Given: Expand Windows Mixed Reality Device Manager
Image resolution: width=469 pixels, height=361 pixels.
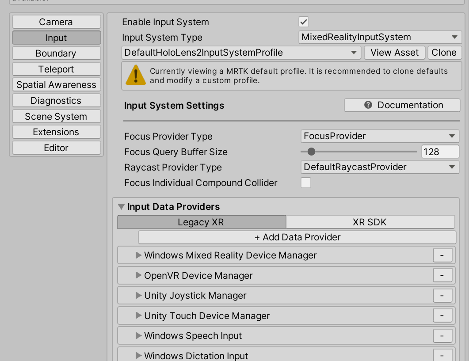Looking at the screenshot, I should (x=138, y=255).
